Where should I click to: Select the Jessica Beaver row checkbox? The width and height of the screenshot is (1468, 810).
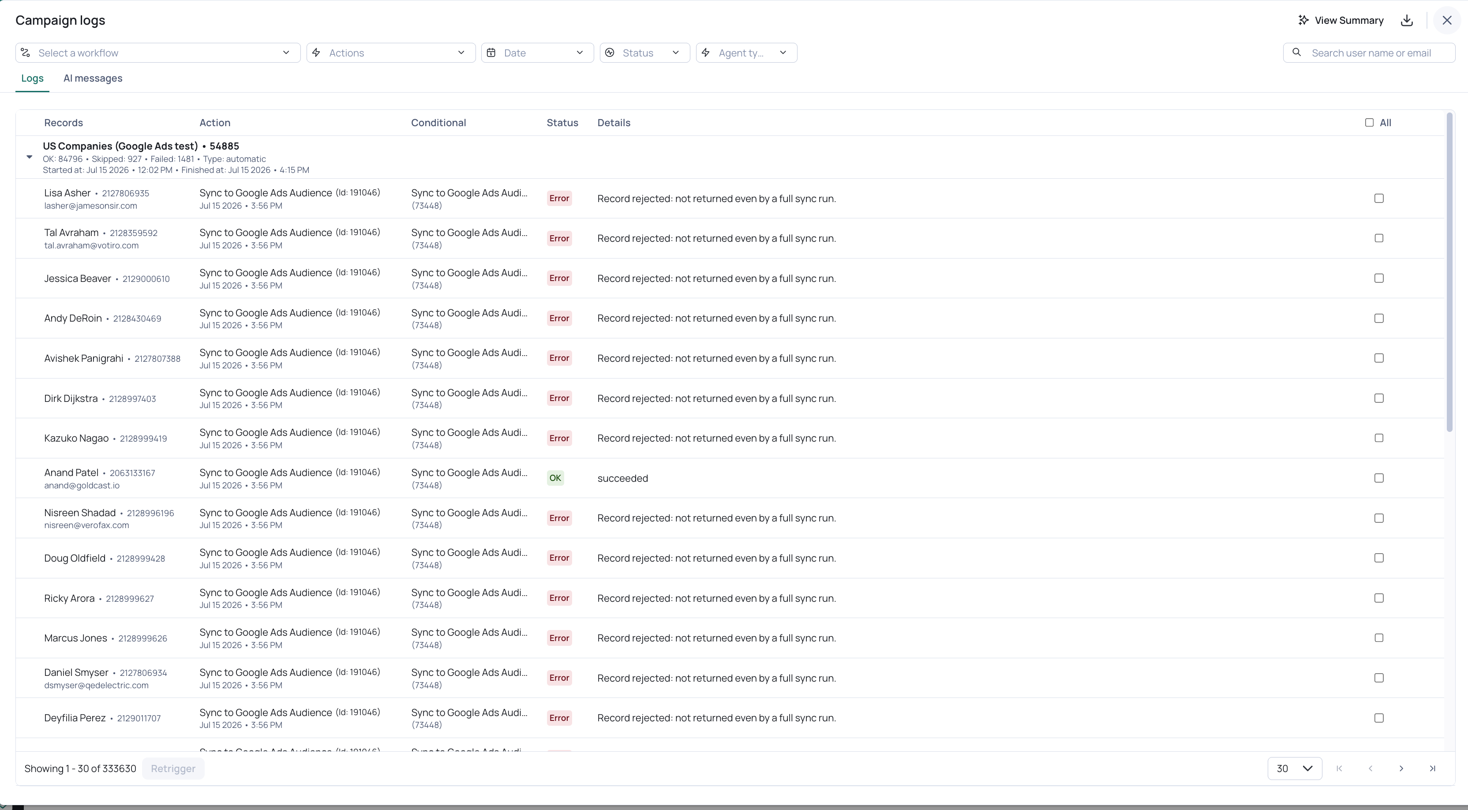(x=1379, y=278)
